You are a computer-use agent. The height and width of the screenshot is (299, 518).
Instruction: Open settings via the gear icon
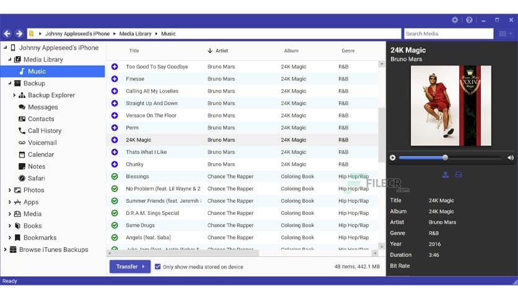coord(455,20)
